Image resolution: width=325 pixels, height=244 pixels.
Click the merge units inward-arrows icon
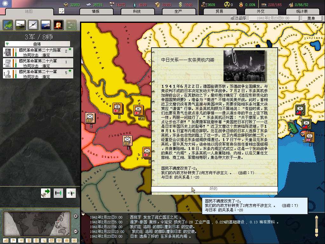(71, 193)
